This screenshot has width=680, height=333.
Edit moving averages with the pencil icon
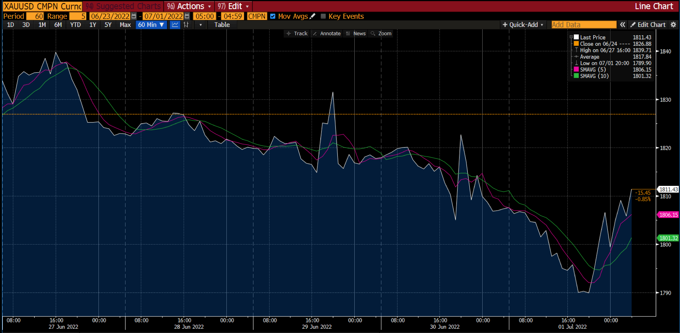313,16
